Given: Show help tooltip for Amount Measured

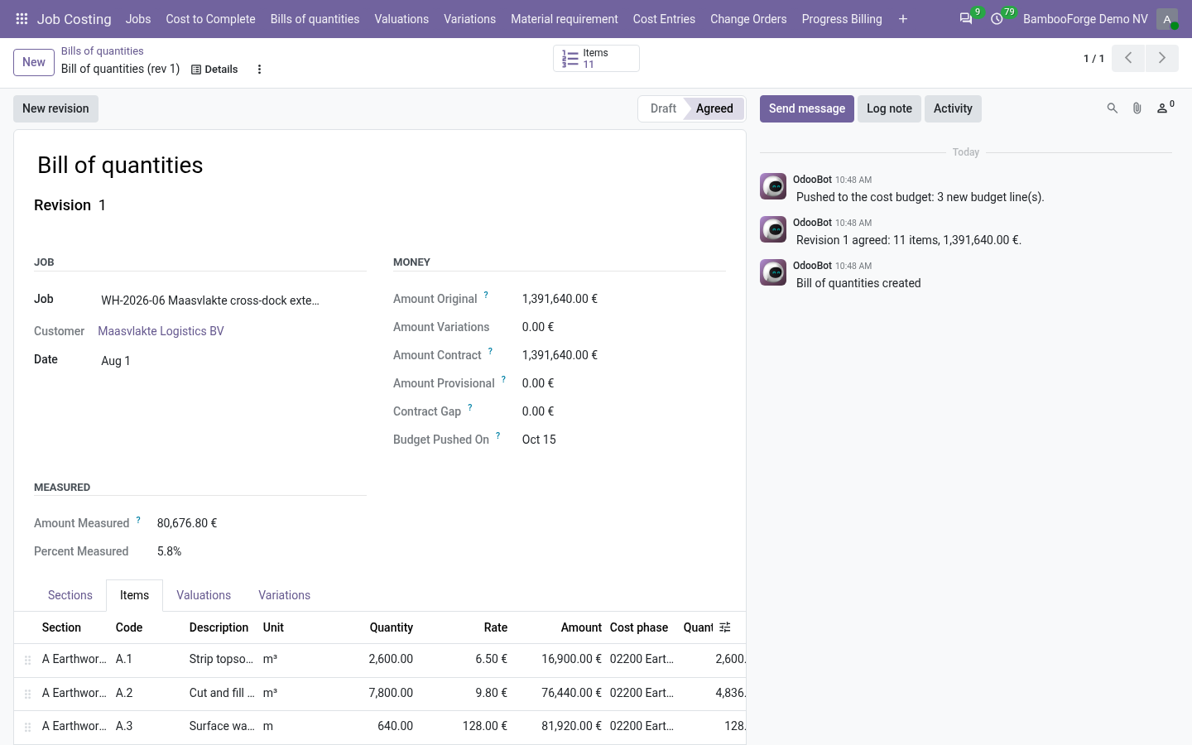Looking at the screenshot, I should click(x=138, y=520).
